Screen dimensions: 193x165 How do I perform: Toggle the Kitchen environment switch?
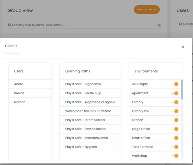click(175, 120)
